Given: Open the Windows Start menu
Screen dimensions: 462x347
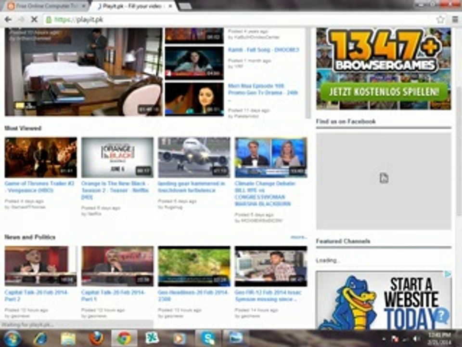Looking at the screenshot, I should point(11,338).
